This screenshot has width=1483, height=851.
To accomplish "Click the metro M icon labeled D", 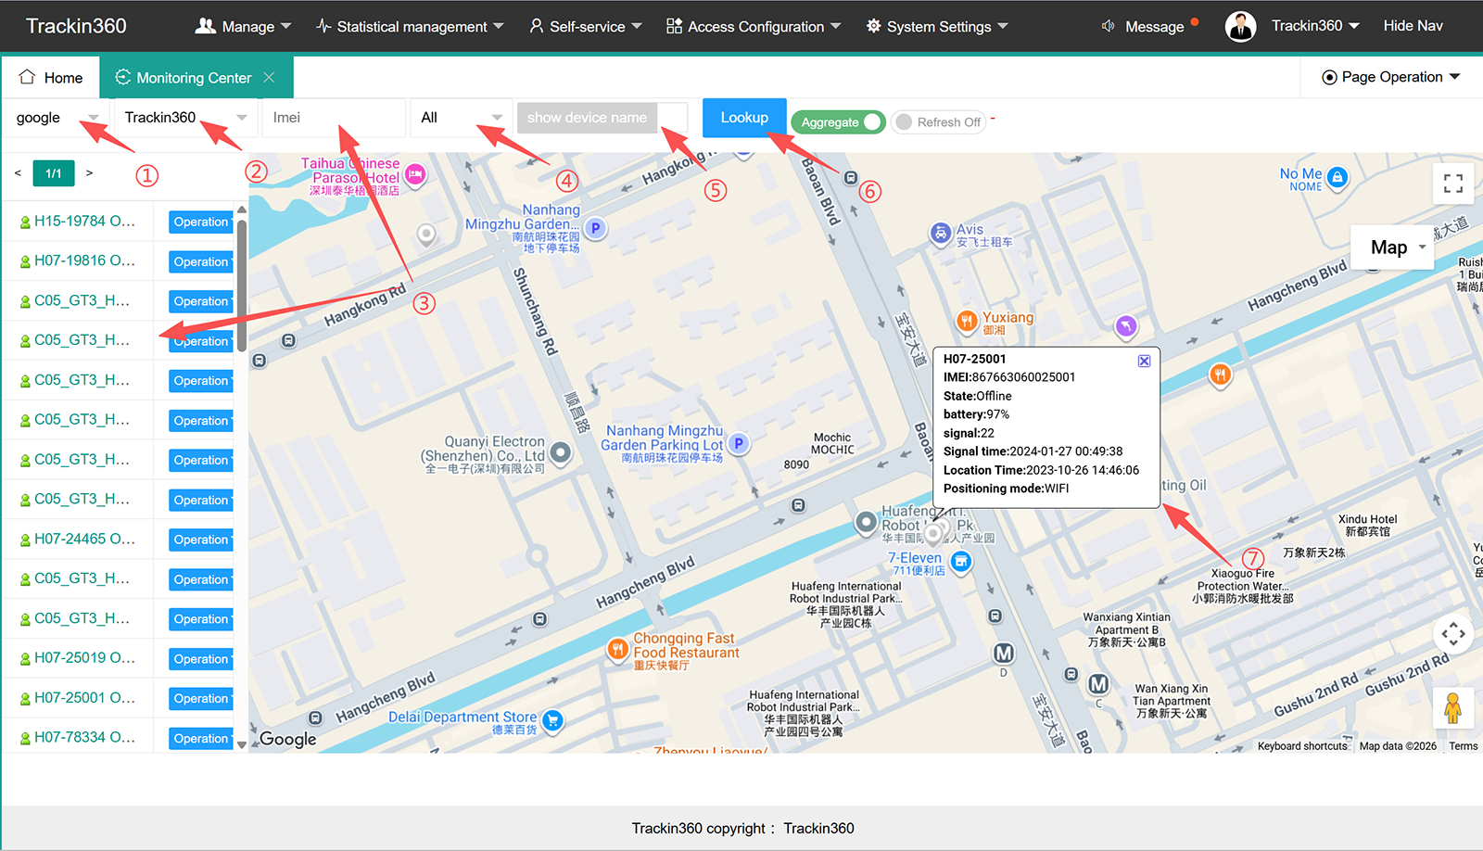I will tap(1004, 654).
